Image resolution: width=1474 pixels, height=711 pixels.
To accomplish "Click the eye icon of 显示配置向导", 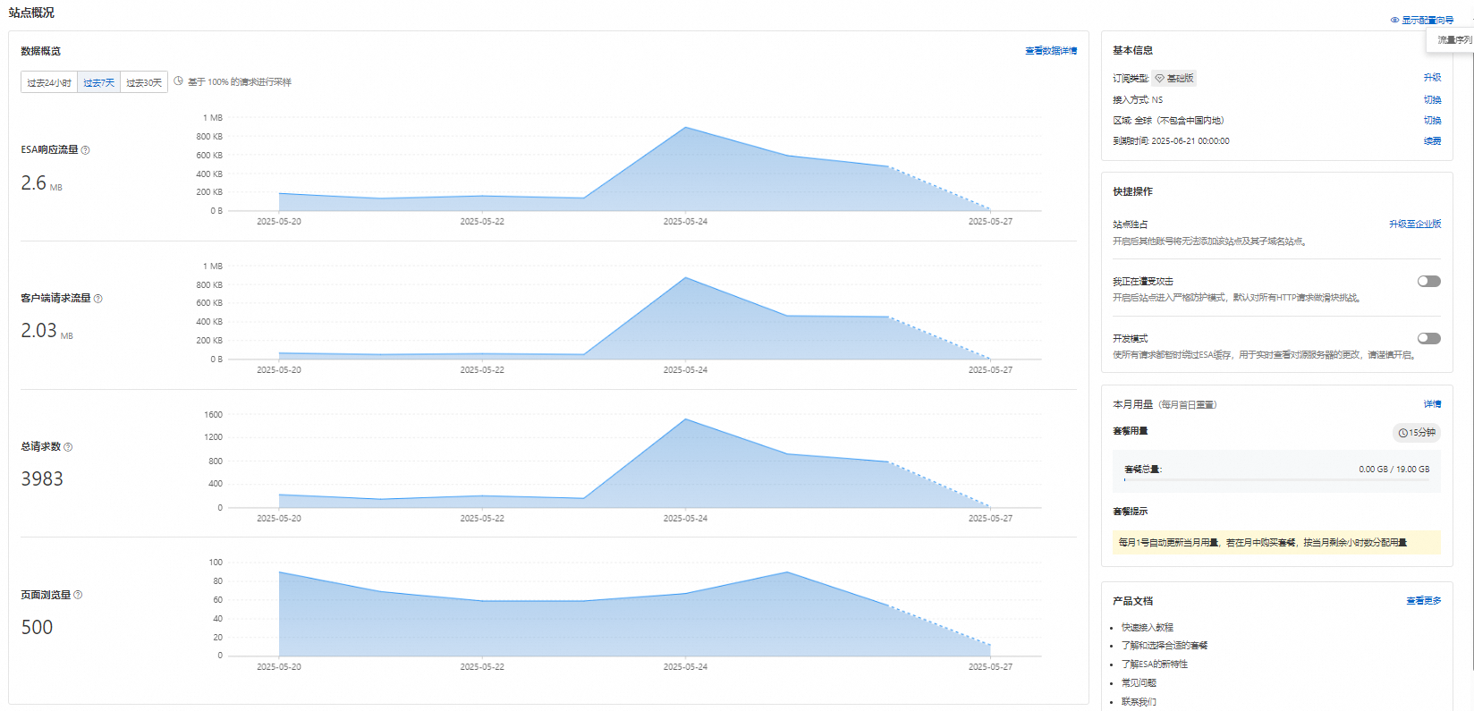I will click(x=1394, y=20).
